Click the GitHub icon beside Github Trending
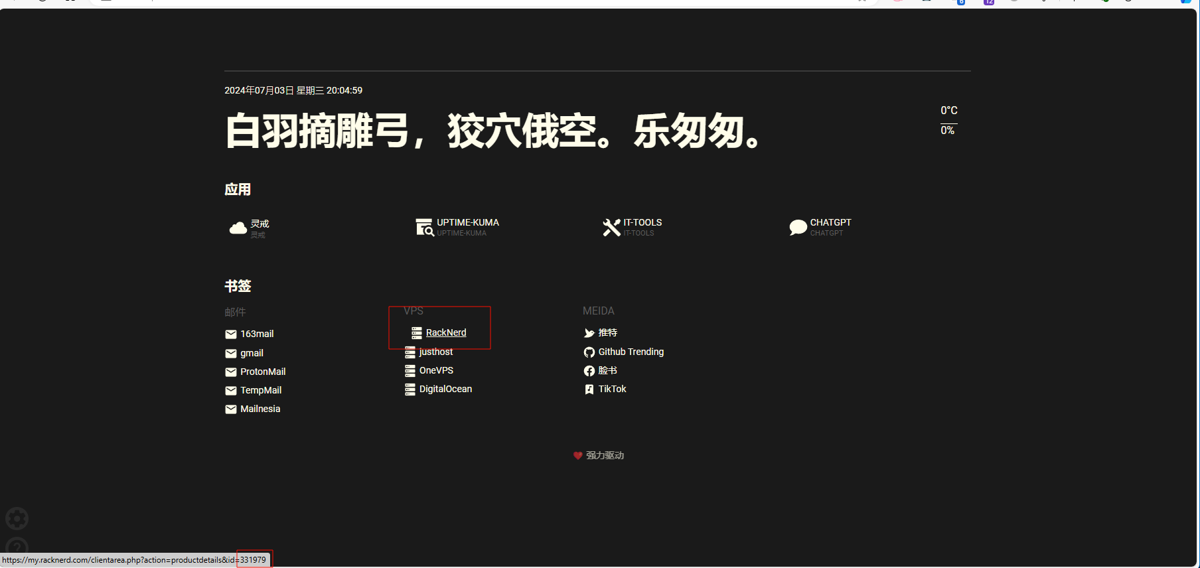The height and width of the screenshot is (568, 1200). click(x=589, y=352)
